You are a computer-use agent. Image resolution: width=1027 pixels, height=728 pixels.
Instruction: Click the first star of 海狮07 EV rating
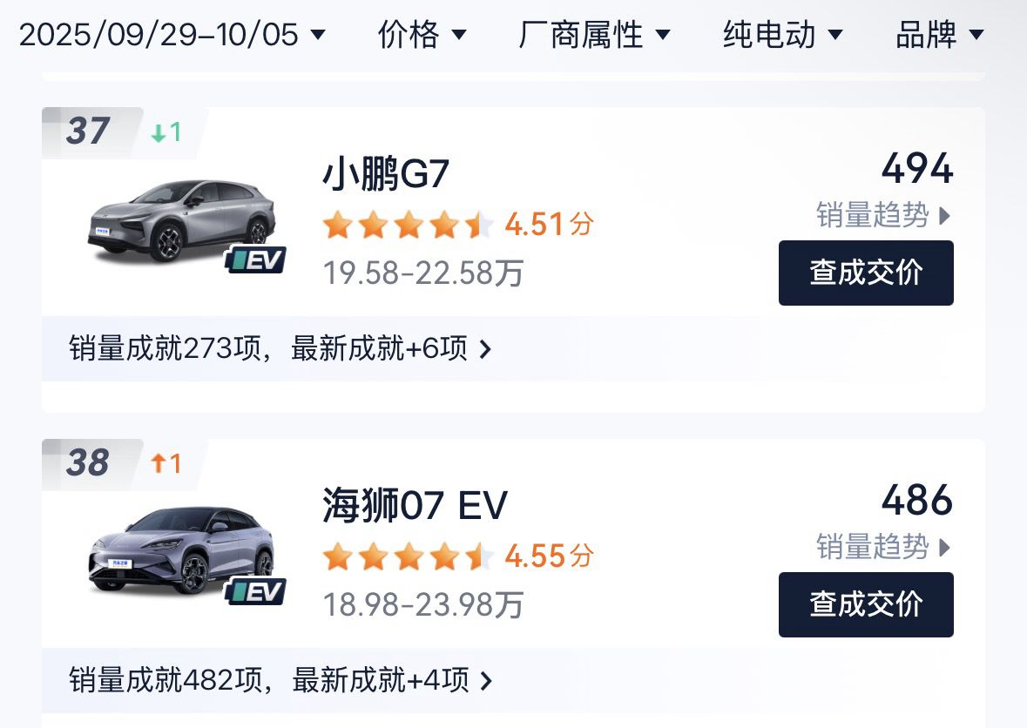pyautogui.click(x=339, y=556)
